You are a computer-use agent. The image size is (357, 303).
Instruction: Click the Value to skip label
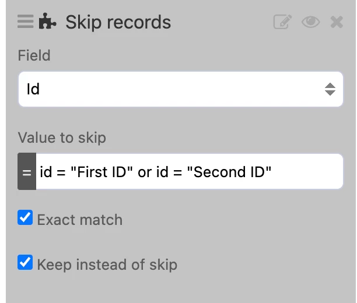coord(62,138)
